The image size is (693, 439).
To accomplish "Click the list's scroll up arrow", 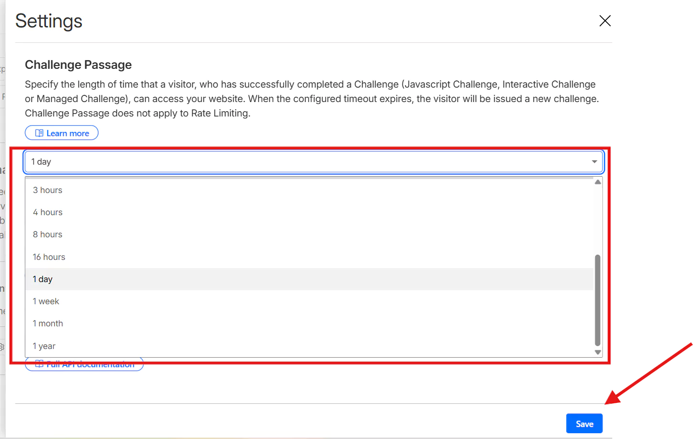I will pos(598,182).
